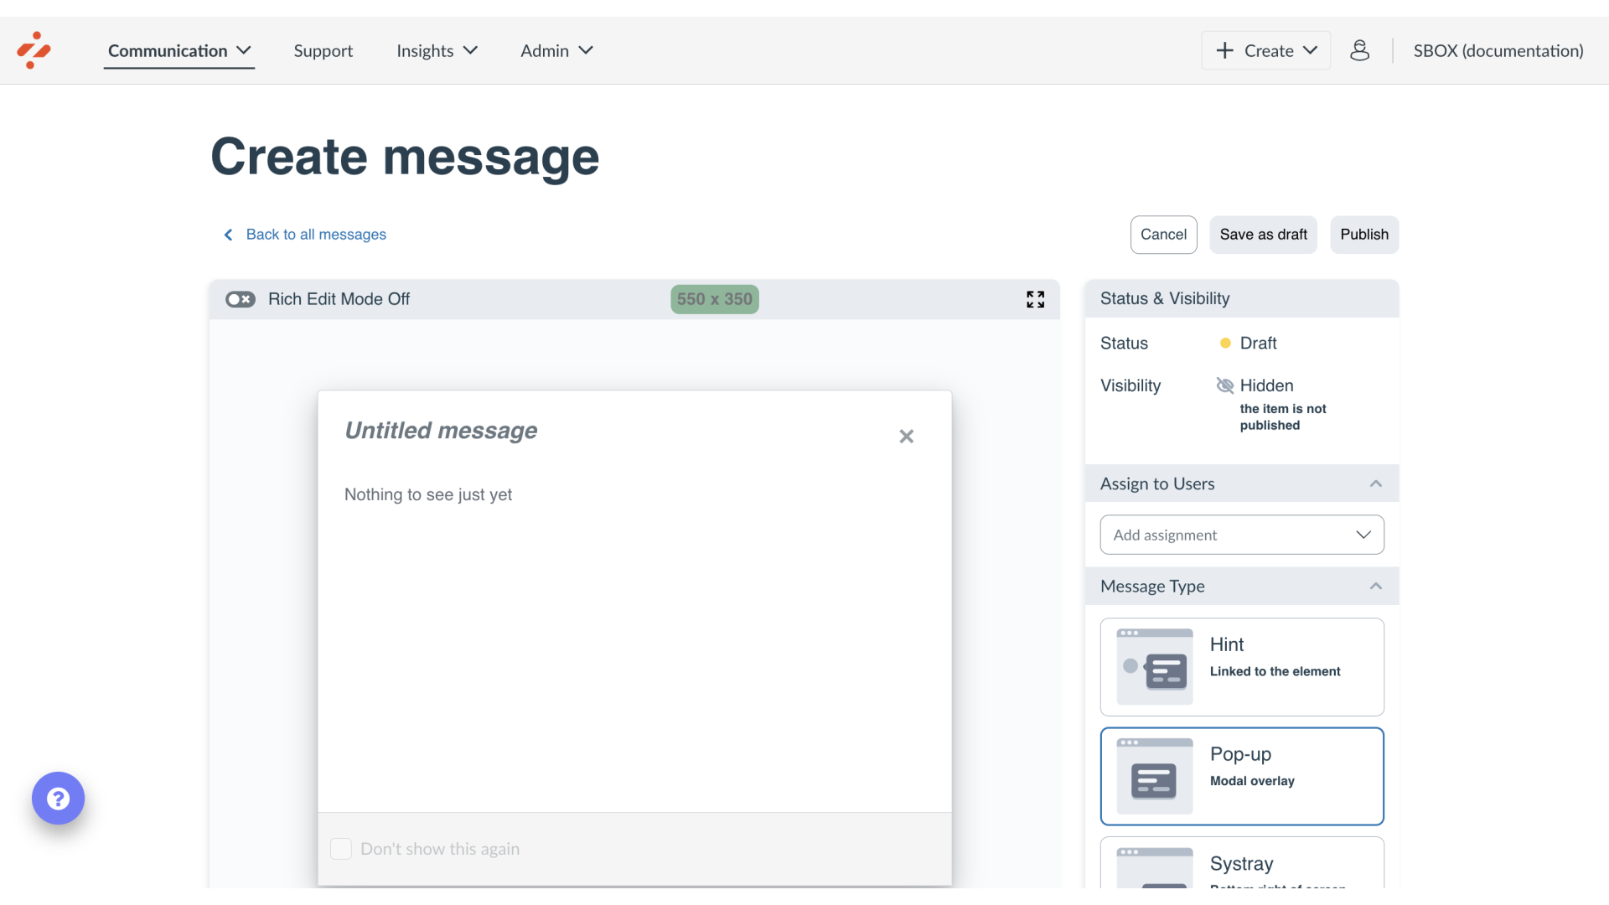The width and height of the screenshot is (1609, 905).
Task: Click the Hint message type illustration
Action: click(1155, 667)
